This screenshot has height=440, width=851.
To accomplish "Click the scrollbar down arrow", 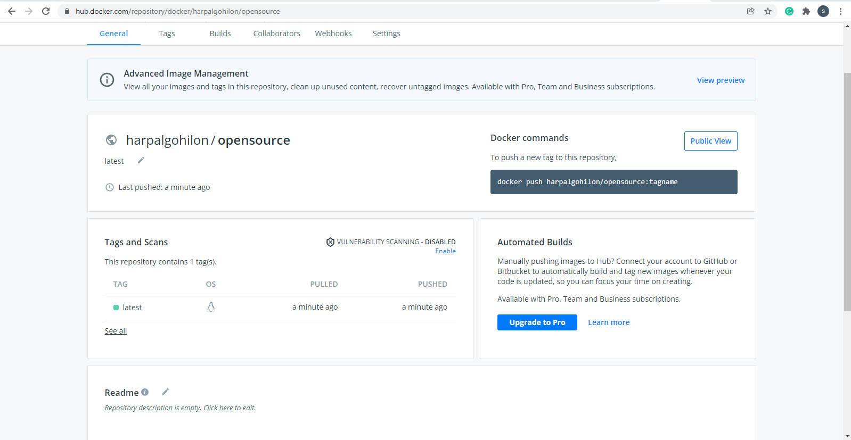I will [x=847, y=436].
